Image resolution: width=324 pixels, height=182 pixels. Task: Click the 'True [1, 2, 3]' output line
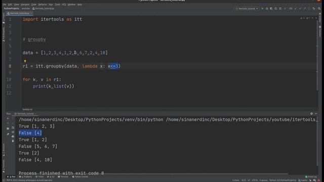(x=36, y=126)
